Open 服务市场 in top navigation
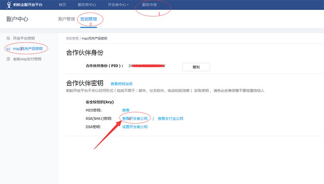Image resolution: width=324 pixels, height=184 pixels. (149, 5)
